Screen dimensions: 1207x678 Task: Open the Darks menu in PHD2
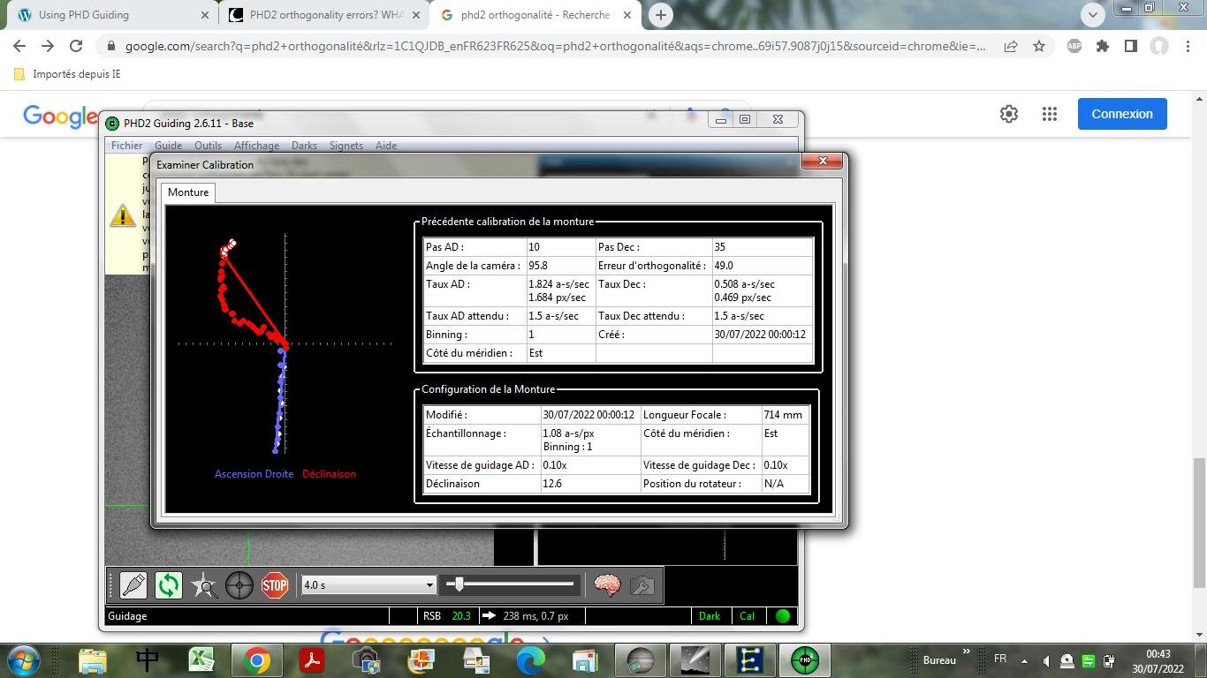304,146
